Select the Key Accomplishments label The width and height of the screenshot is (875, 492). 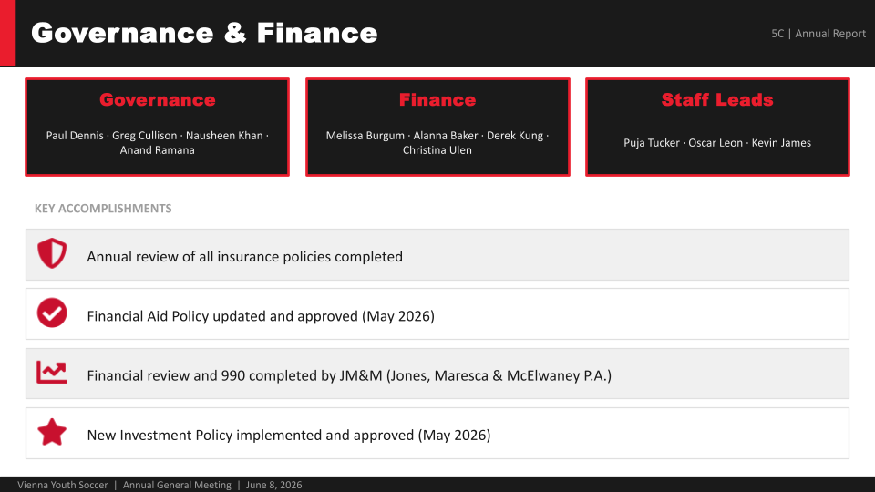point(103,209)
